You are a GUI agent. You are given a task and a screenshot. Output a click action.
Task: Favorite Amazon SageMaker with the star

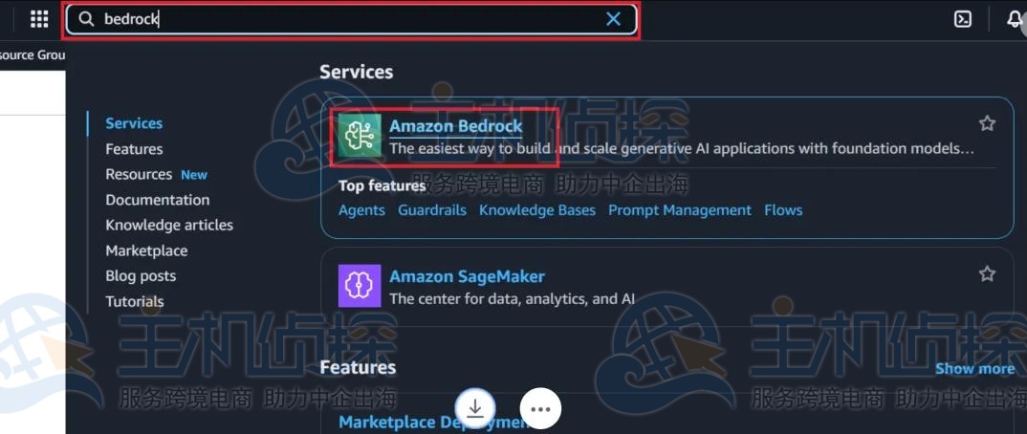(987, 273)
